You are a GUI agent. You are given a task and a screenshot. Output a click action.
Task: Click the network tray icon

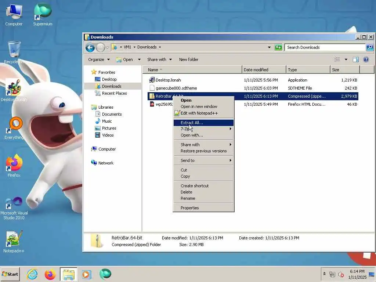[332, 274]
